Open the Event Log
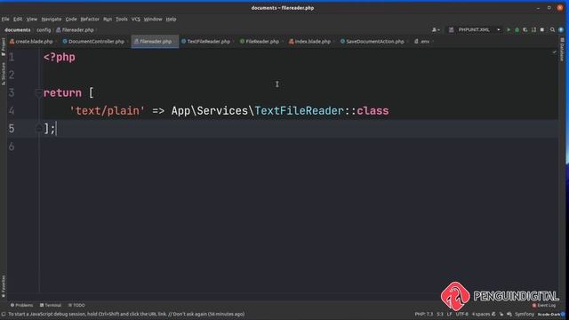 pyautogui.click(x=544, y=305)
